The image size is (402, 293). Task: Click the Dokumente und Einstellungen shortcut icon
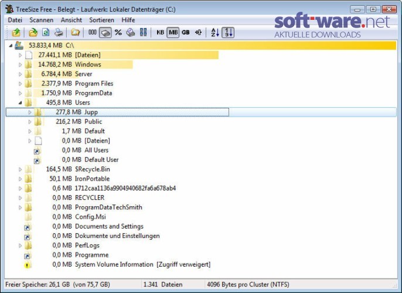click(x=28, y=236)
